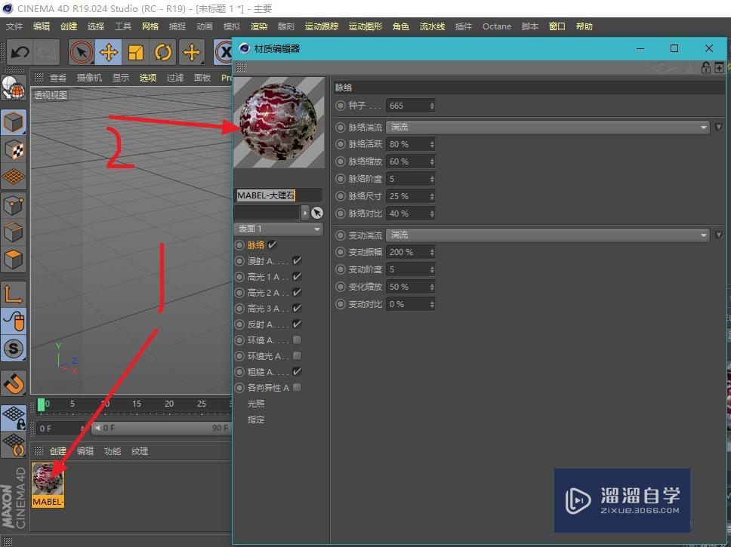Select the Workplane grid icon
This screenshot has height=547, width=731.
pos(14,177)
